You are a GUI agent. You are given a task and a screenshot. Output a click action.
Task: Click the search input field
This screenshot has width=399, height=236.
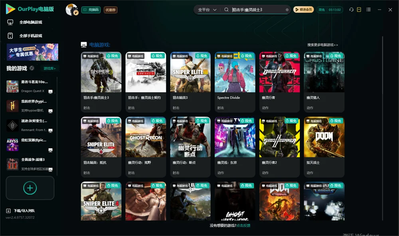coord(257,10)
